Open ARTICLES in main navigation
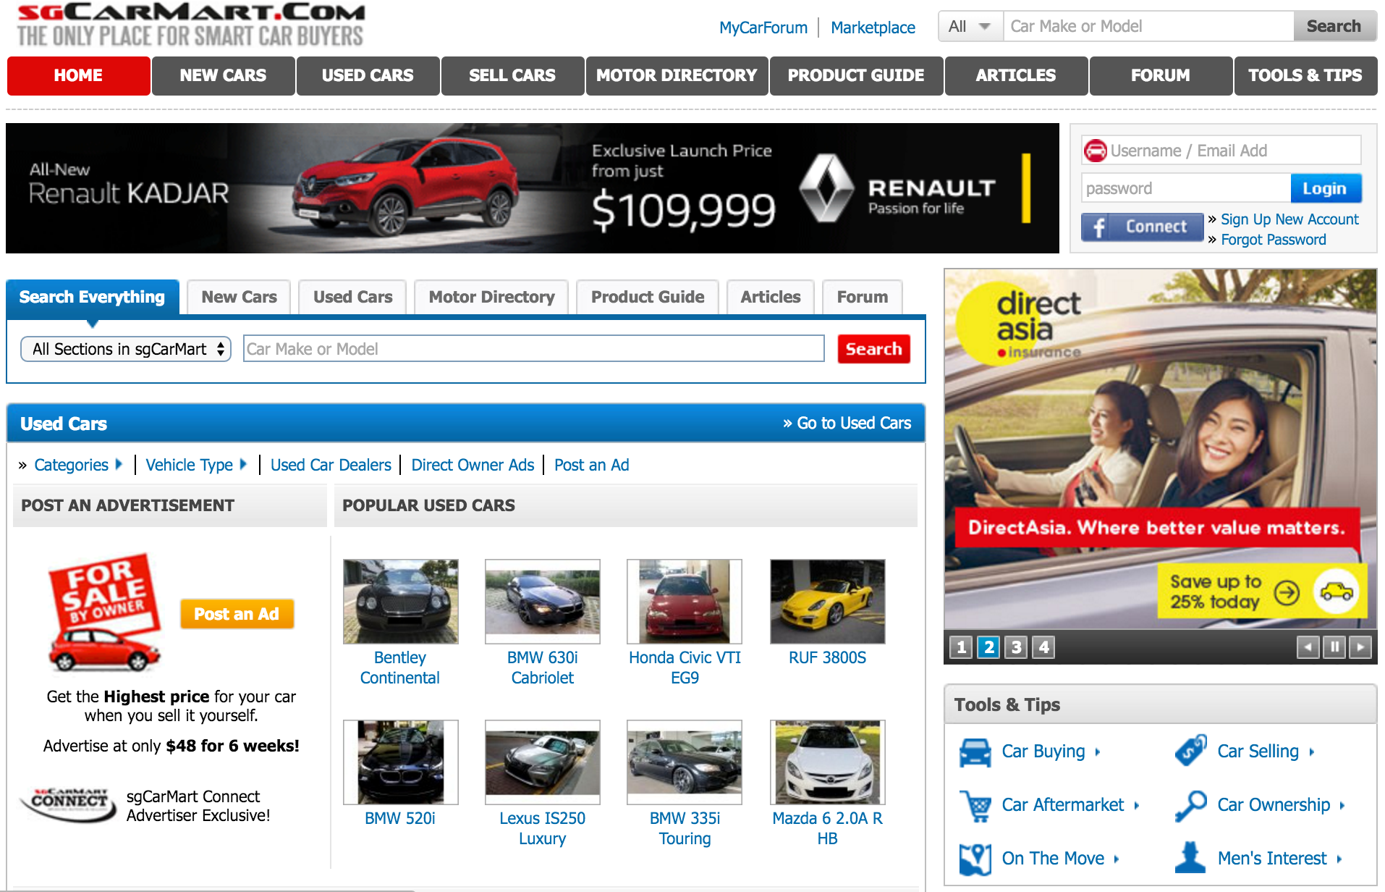 pyautogui.click(x=1017, y=76)
